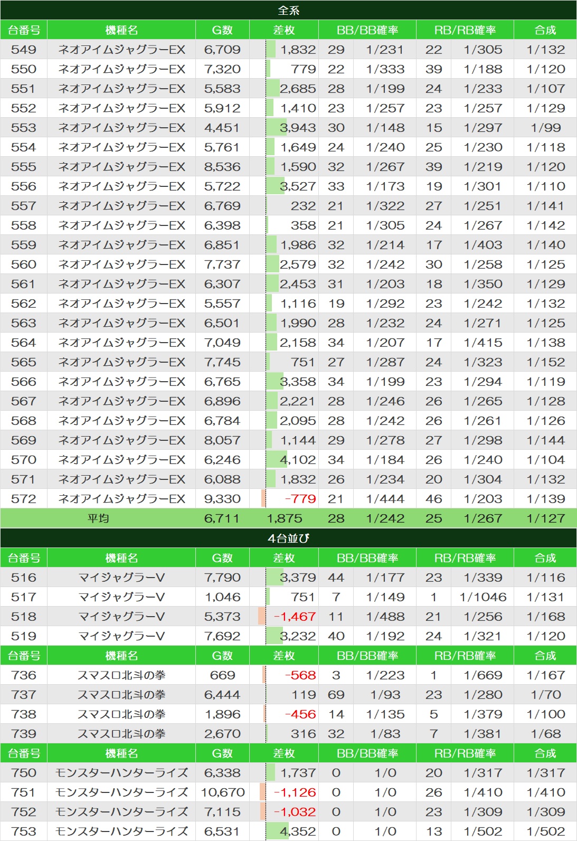Click 合成 value 1/99 in row 553
Screen dimensions: 577x841
[546, 128]
